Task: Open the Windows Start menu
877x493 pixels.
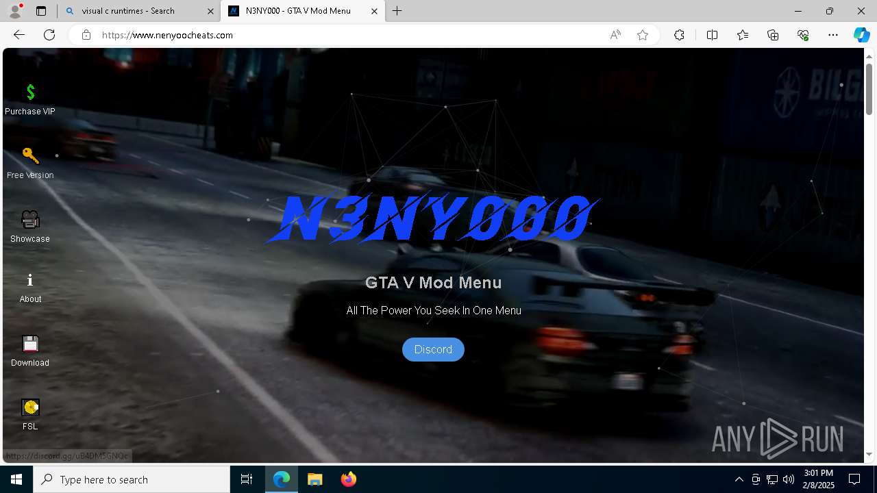Action: [16, 479]
